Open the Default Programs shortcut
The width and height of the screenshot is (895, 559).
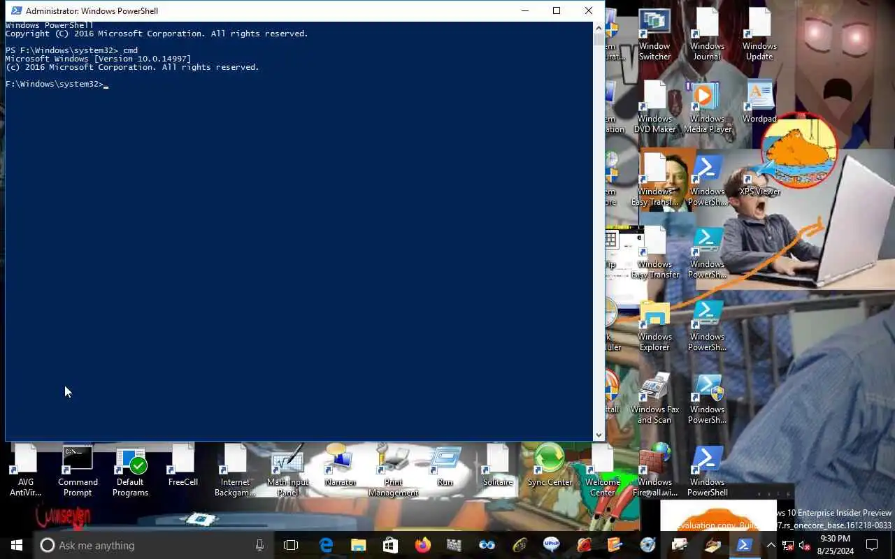(130, 471)
